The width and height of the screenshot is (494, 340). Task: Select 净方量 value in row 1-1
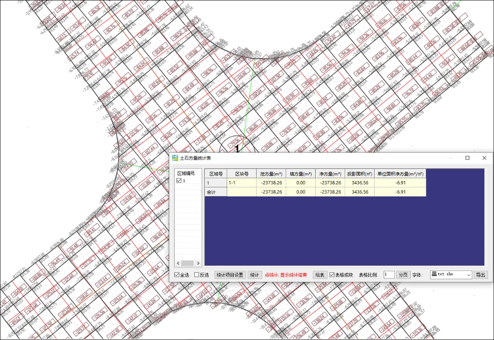coord(330,183)
